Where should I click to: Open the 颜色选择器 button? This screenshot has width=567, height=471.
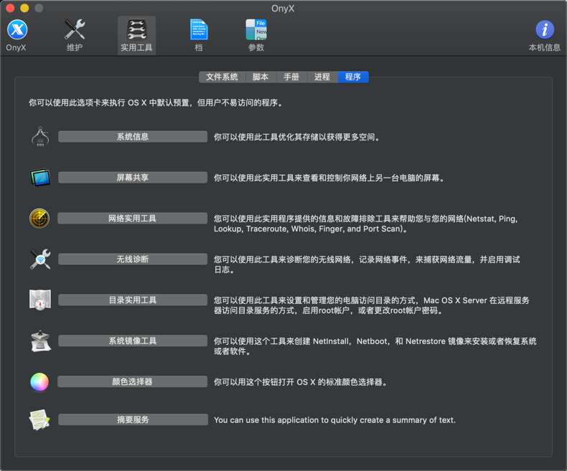tap(132, 381)
